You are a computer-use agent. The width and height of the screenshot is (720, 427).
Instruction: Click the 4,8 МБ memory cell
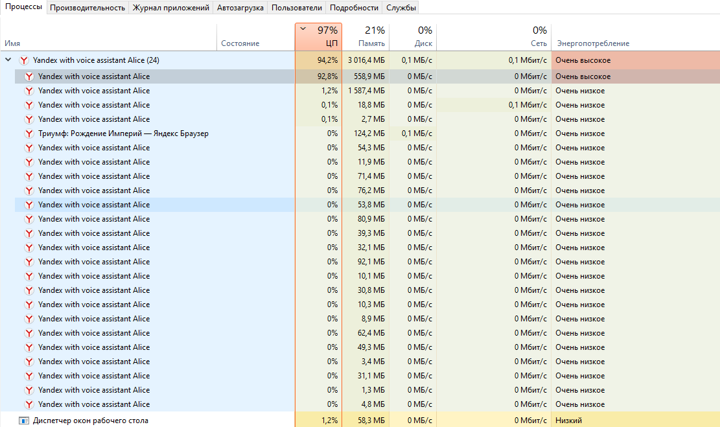click(x=366, y=404)
